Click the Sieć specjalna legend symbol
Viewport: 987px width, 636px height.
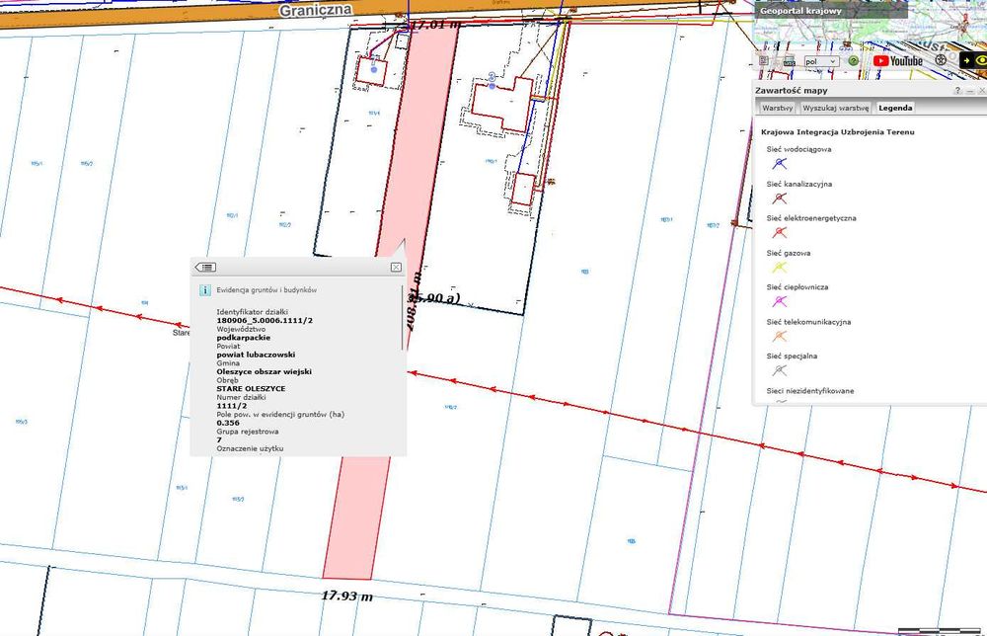[780, 370]
